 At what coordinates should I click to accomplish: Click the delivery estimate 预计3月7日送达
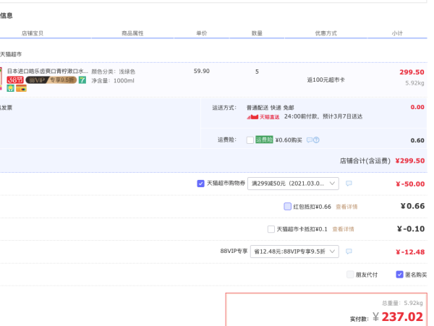[342, 116]
